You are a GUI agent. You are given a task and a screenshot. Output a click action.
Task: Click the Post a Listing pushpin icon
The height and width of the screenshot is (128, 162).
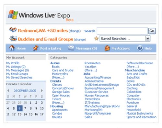tap(36, 48)
